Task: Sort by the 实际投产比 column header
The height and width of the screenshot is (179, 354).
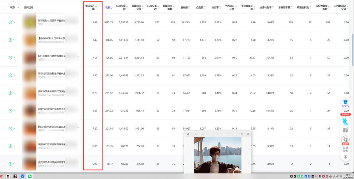Action: tap(91, 7)
